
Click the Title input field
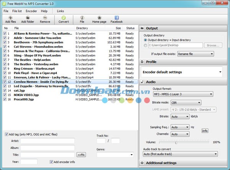click(48, 155)
